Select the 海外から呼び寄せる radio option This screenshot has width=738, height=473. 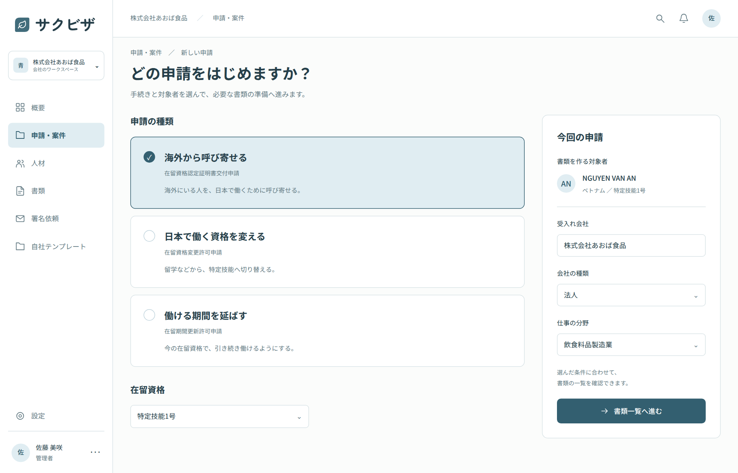click(149, 157)
